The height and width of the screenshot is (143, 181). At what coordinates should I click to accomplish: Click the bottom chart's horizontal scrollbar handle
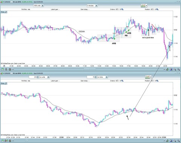26,140
